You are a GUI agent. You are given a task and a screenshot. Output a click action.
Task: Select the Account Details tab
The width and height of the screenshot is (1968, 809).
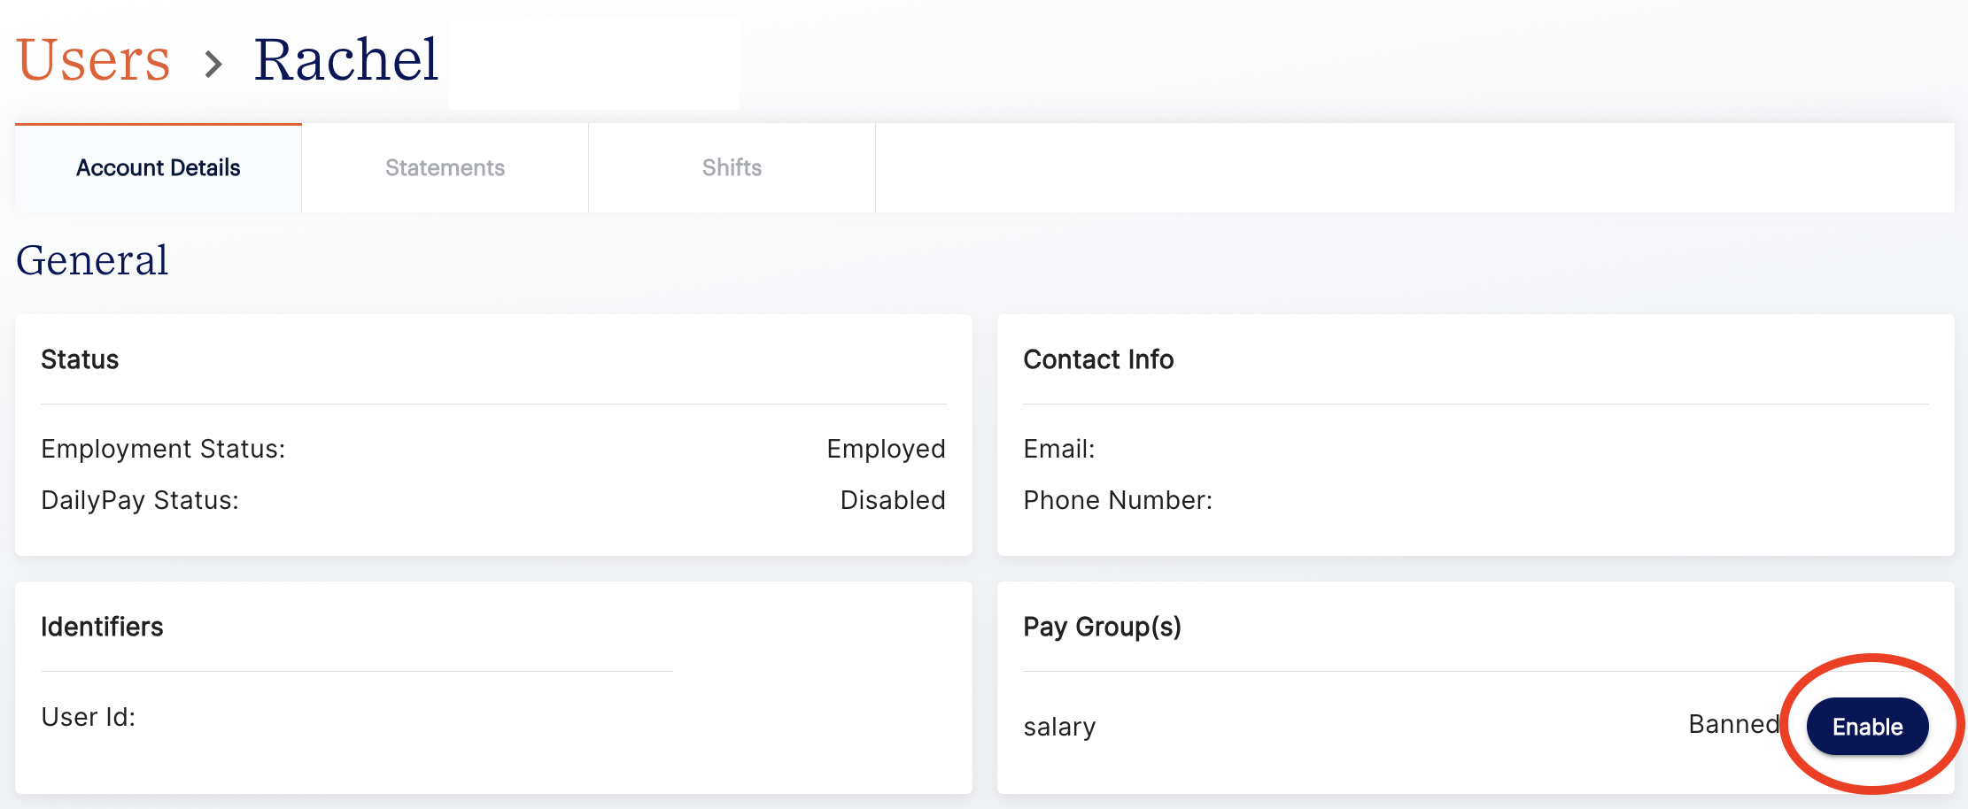coord(159,168)
